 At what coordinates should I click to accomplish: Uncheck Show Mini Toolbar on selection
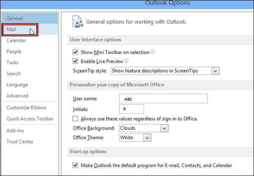click(x=75, y=52)
